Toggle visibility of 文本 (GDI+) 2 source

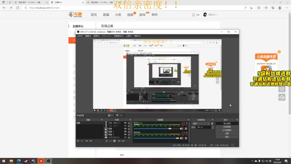pos(125,123)
